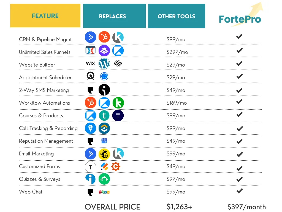282x212 pixels.
Task: Click the HubSpot icon in CRM row
Action: point(104,37)
